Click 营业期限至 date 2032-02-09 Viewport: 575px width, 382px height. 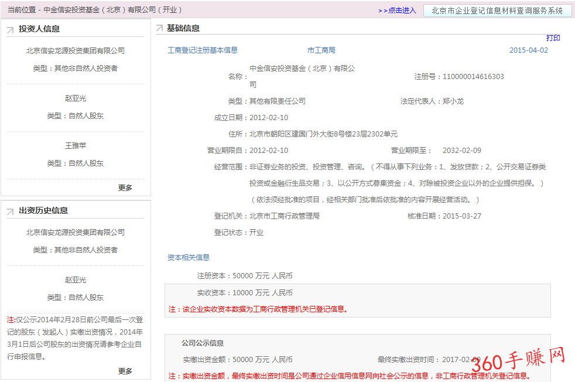coord(462,151)
